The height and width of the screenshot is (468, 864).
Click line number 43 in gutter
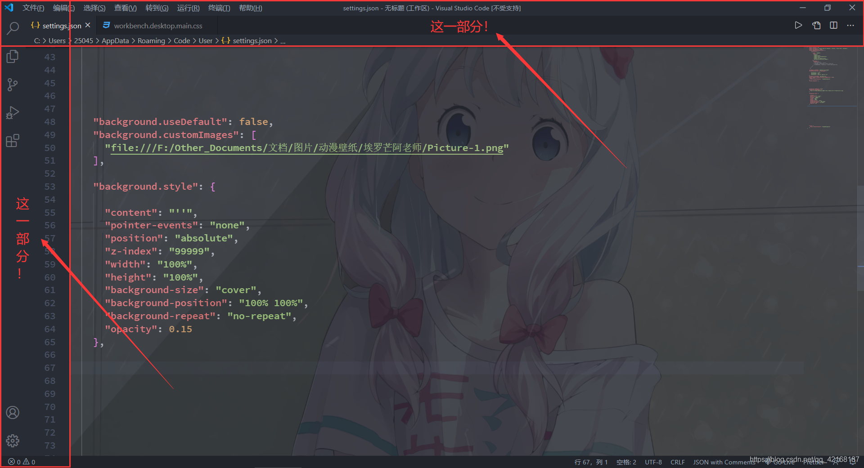[x=50, y=57]
